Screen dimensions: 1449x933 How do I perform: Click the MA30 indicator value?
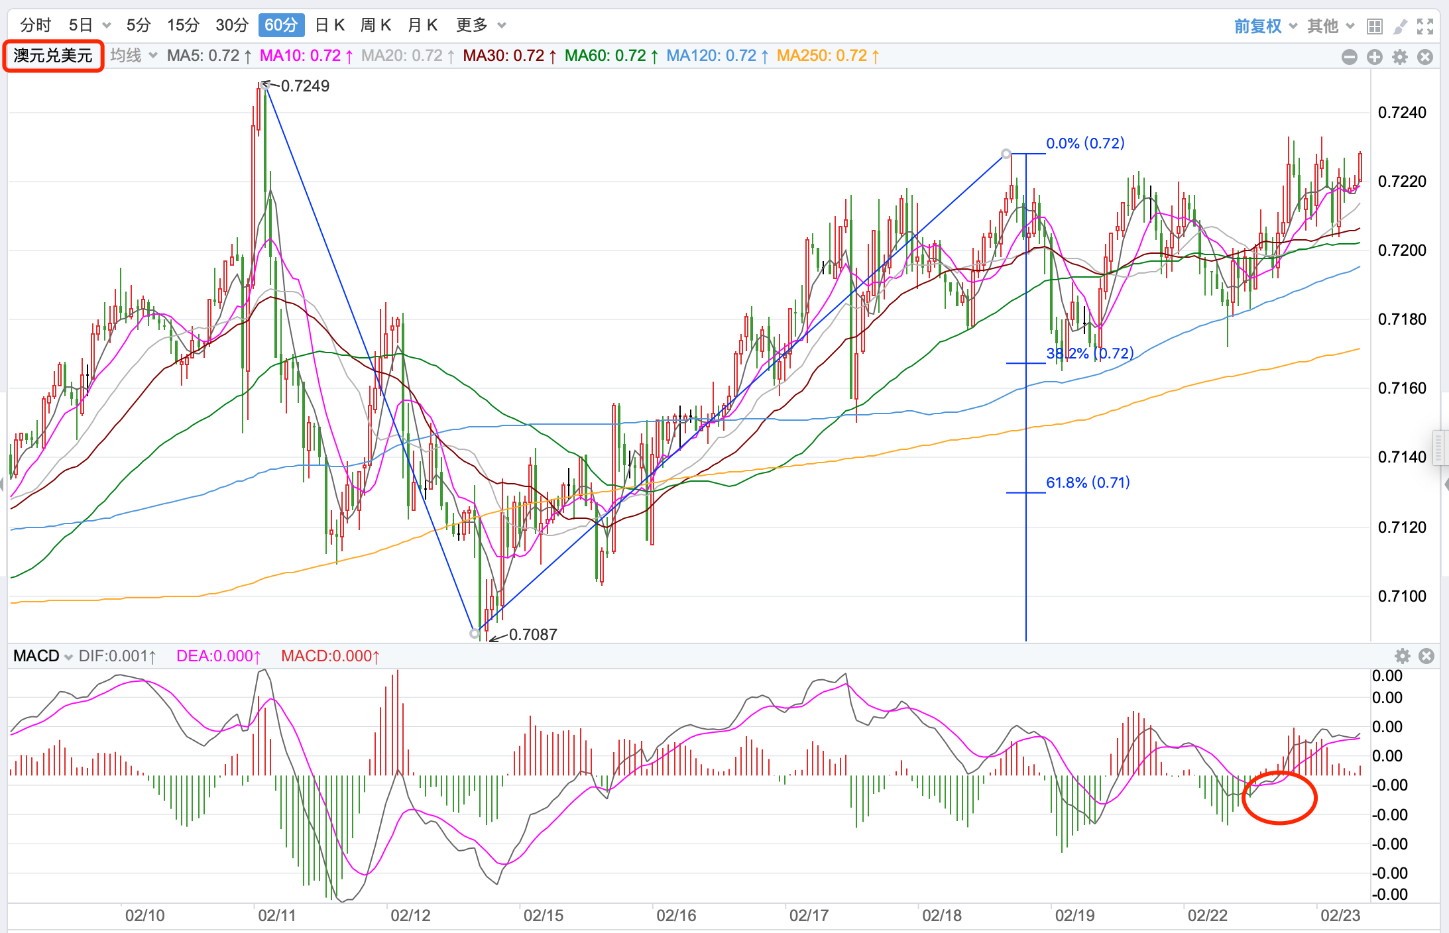point(510,56)
